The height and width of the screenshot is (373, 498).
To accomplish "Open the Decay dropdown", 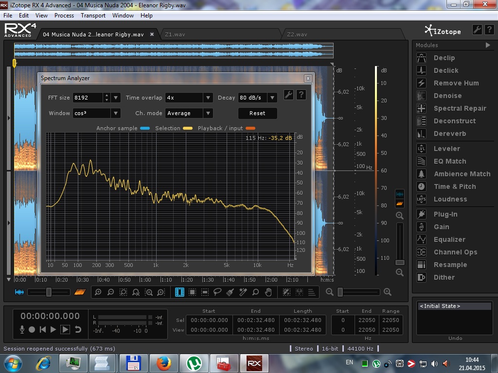I will [x=272, y=98].
